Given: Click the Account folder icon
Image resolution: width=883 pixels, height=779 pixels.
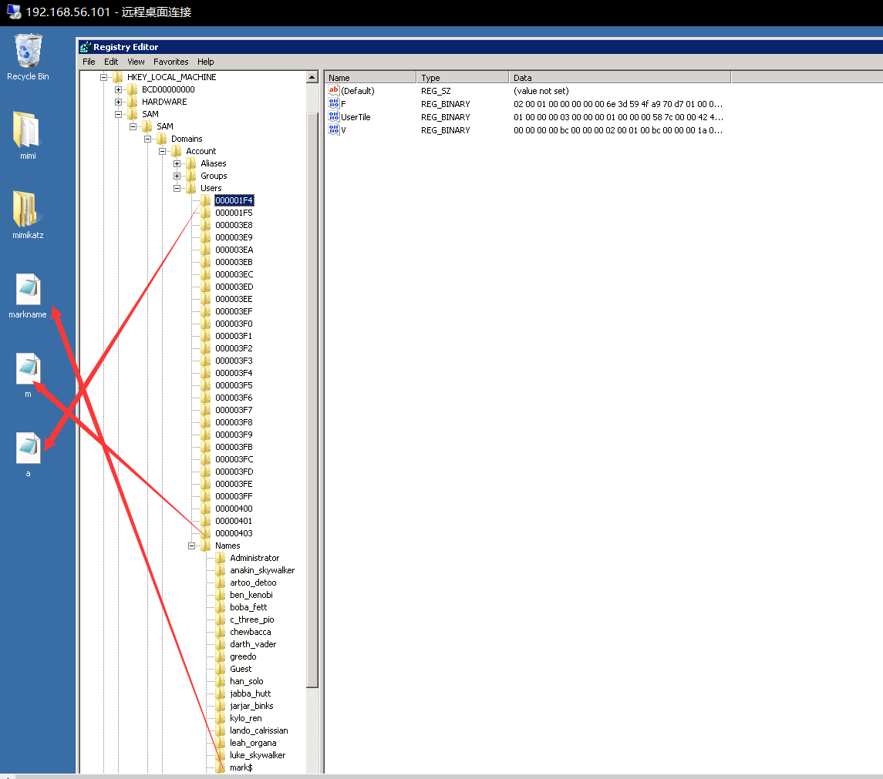Looking at the screenshot, I should 177,152.
